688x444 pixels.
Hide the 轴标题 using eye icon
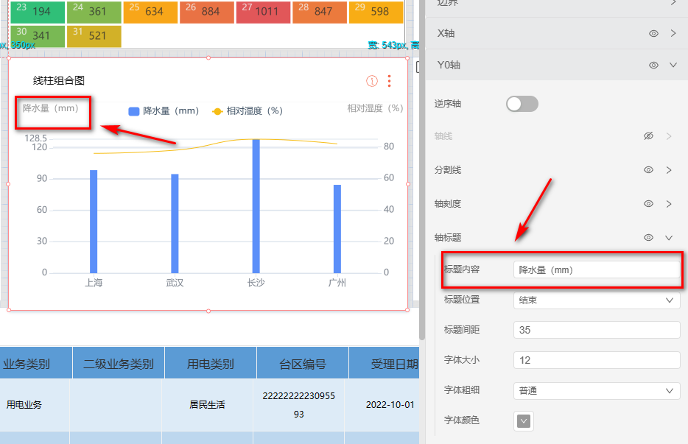pos(648,238)
